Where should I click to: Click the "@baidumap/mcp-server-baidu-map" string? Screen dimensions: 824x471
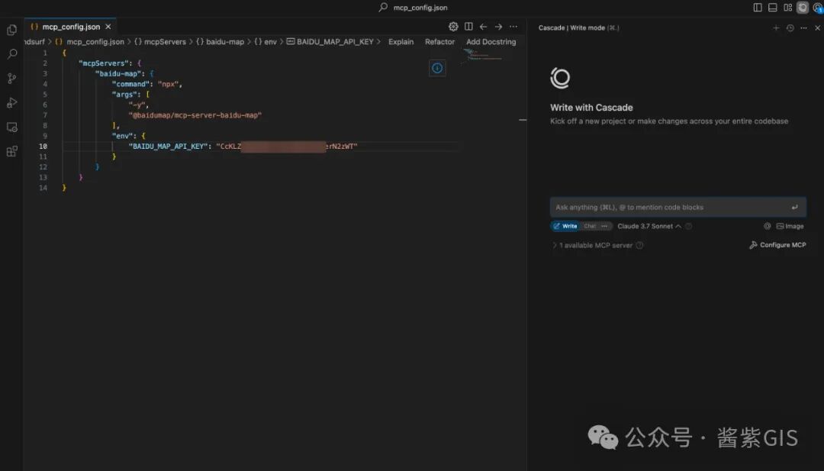[x=195, y=115]
